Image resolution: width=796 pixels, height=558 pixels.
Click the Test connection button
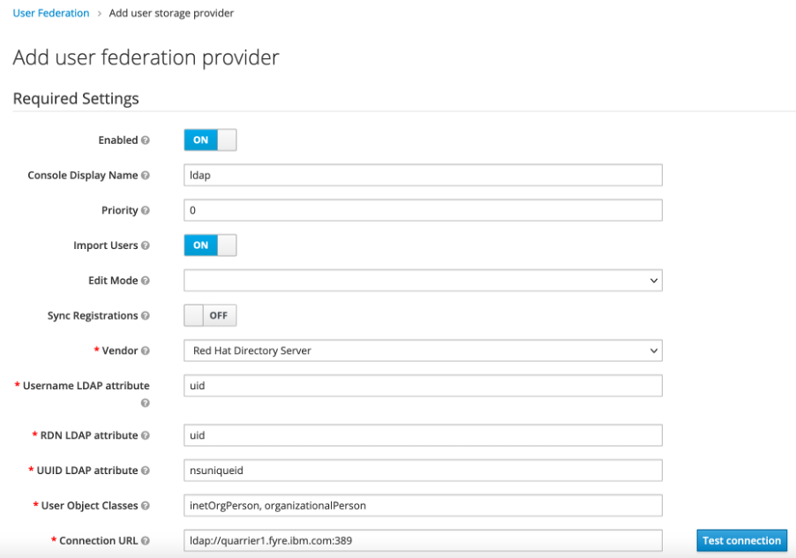[x=741, y=540]
